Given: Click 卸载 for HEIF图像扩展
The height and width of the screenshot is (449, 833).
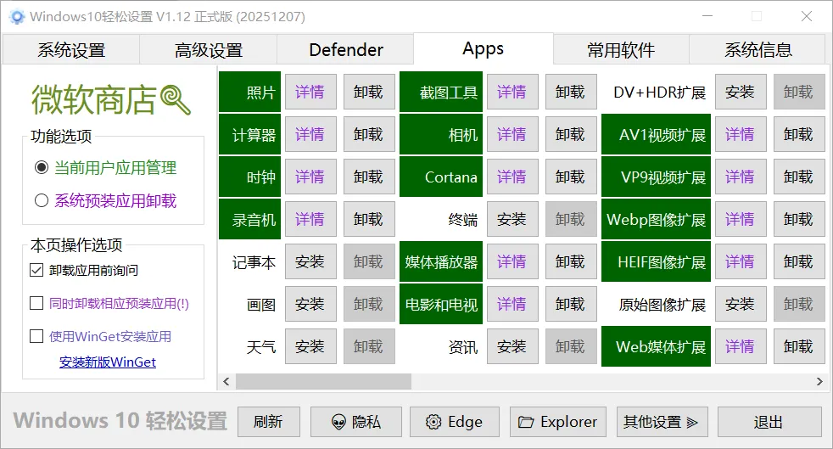Looking at the screenshot, I should point(798,262).
